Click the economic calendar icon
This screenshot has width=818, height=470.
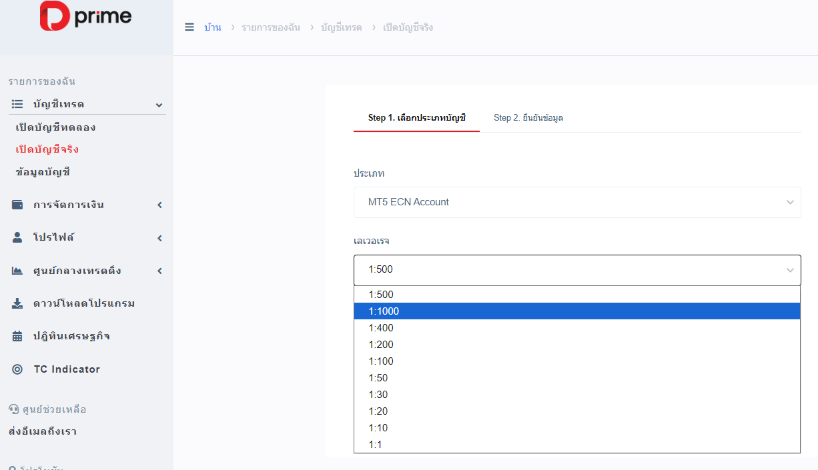(17, 336)
